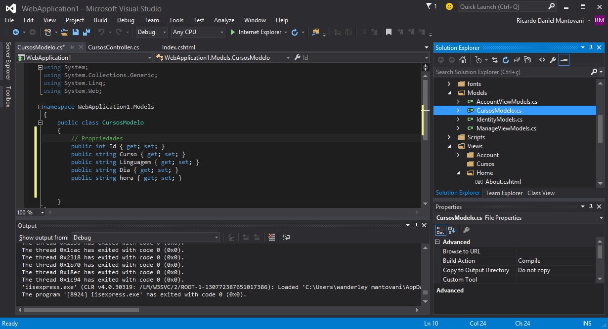
Task: Open the Id member dropdown
Action: tap(360, 58)
